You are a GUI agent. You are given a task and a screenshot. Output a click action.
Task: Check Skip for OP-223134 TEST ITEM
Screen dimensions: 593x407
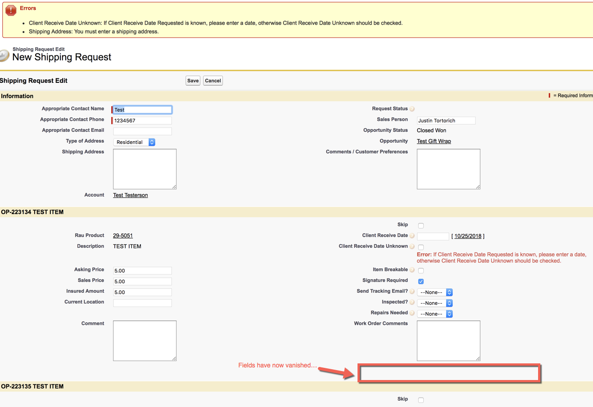pyautogui.click(x=421, y=226)
